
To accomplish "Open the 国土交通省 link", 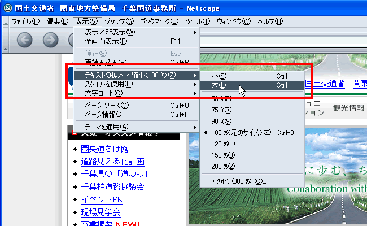I will pyautogui.click(x=325, y=84).
